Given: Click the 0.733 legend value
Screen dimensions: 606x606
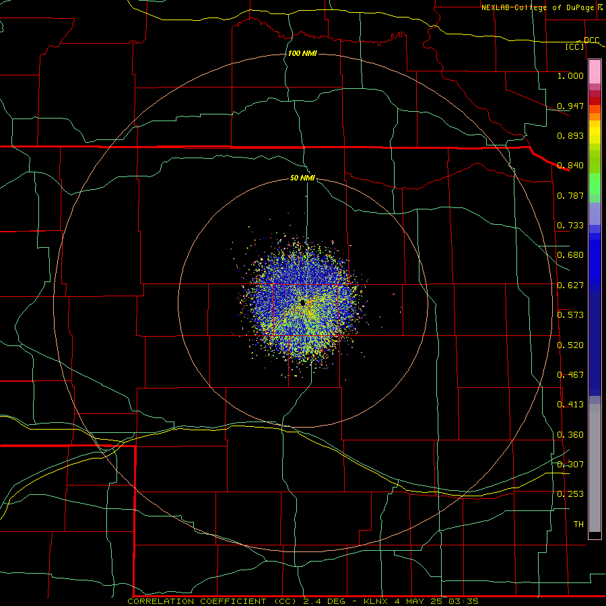Looking at the screenshot, I should tap(570, 226).
